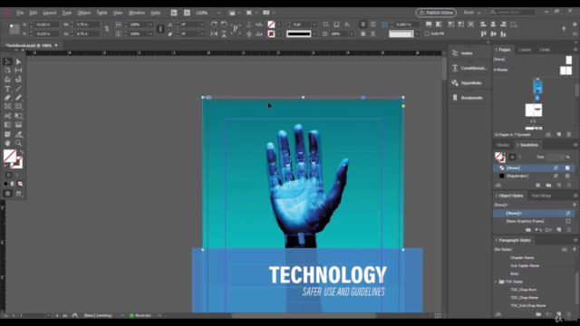580x326 pixels.
Task: Open the page number dropdown in status bar
Action: tap(48, 316)
